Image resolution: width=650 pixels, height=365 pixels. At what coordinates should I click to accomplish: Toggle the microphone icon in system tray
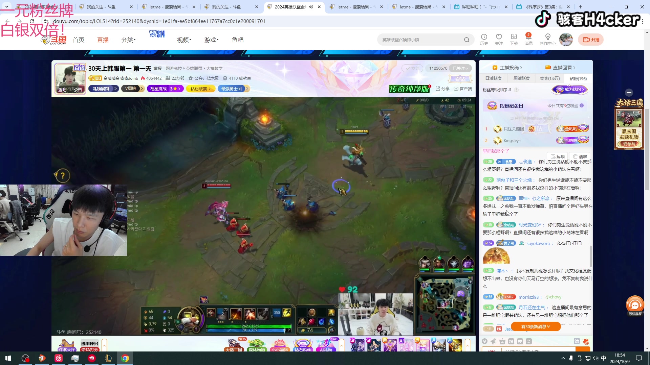571,358
